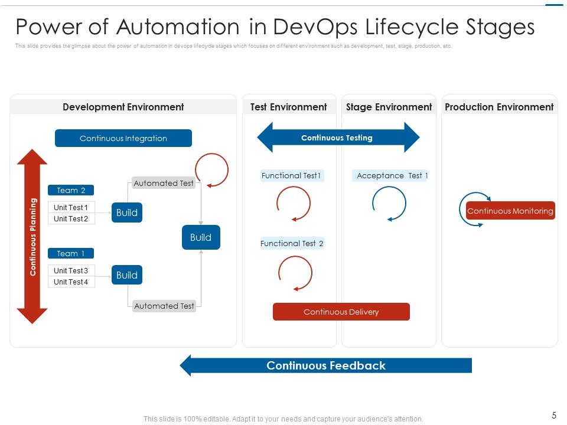567x425 pixels.
Task: Expand the Unit Test 1 list entry
Action: pyautogui.click(x=70, y=207)
